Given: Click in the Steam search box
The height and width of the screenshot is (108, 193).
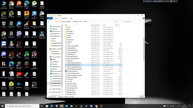Looking at the screenshot, I should 131,22.
